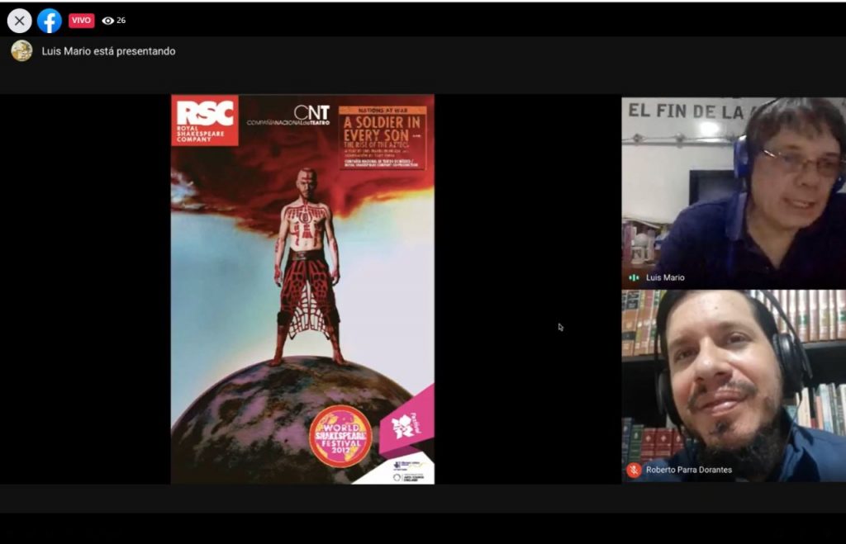846x544 pixels.
Task: Click the RSC Royal Shakespeare Company logo
Action: pos(204,120)
